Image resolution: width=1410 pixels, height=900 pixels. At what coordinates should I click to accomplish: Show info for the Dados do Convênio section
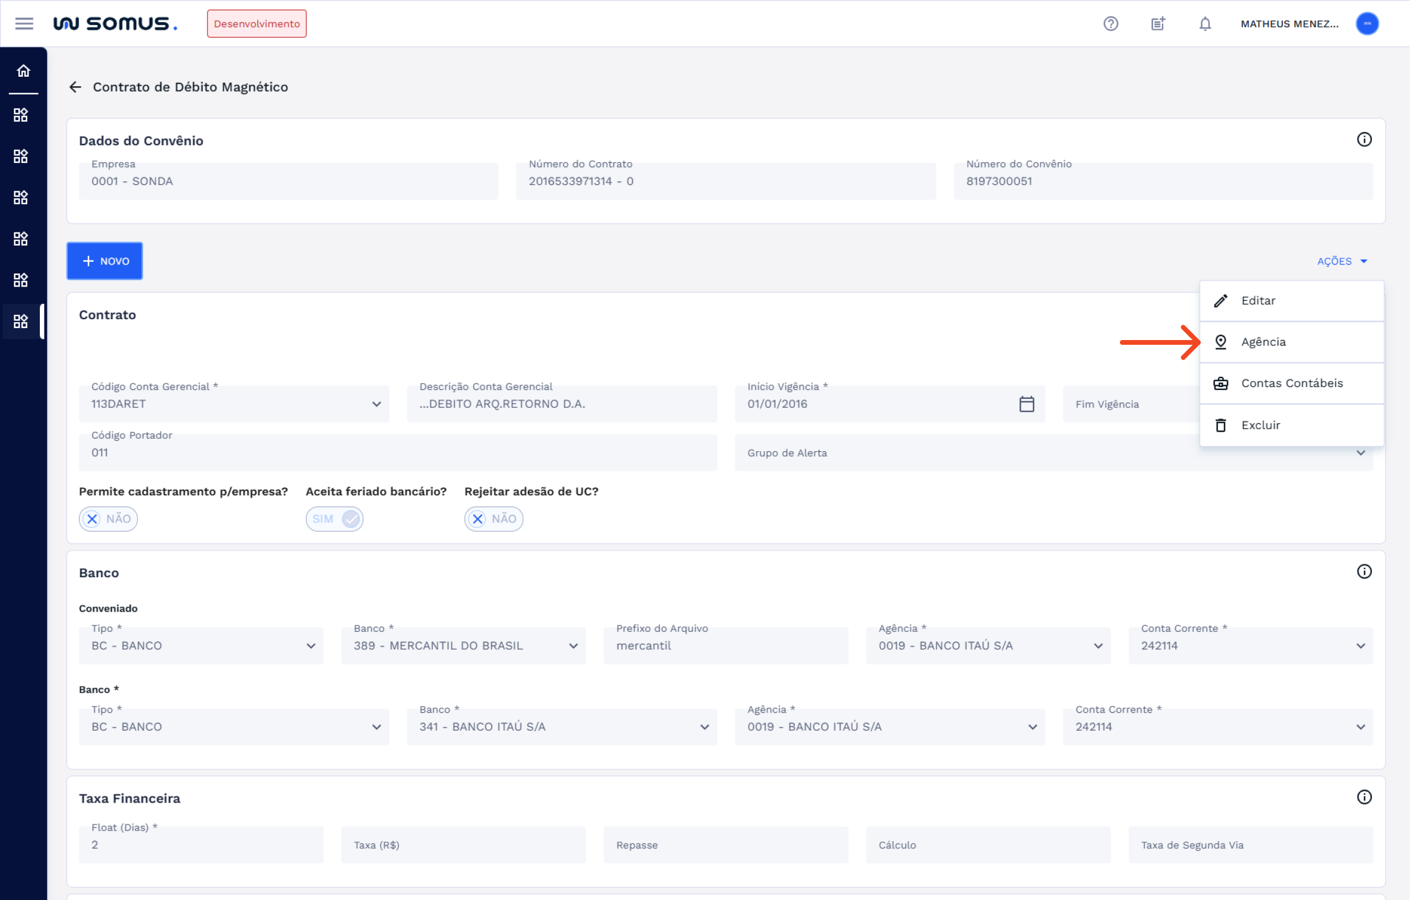pyautogui.click(x=1364, y=140)
